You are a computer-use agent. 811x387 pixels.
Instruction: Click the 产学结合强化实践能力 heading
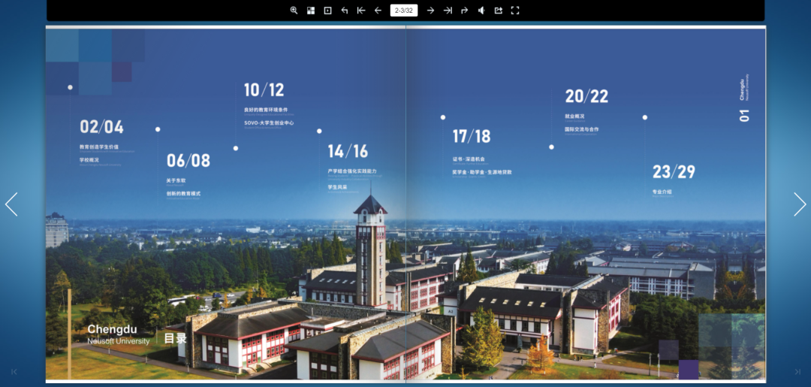pyautogui.click(x=352, y=171)
